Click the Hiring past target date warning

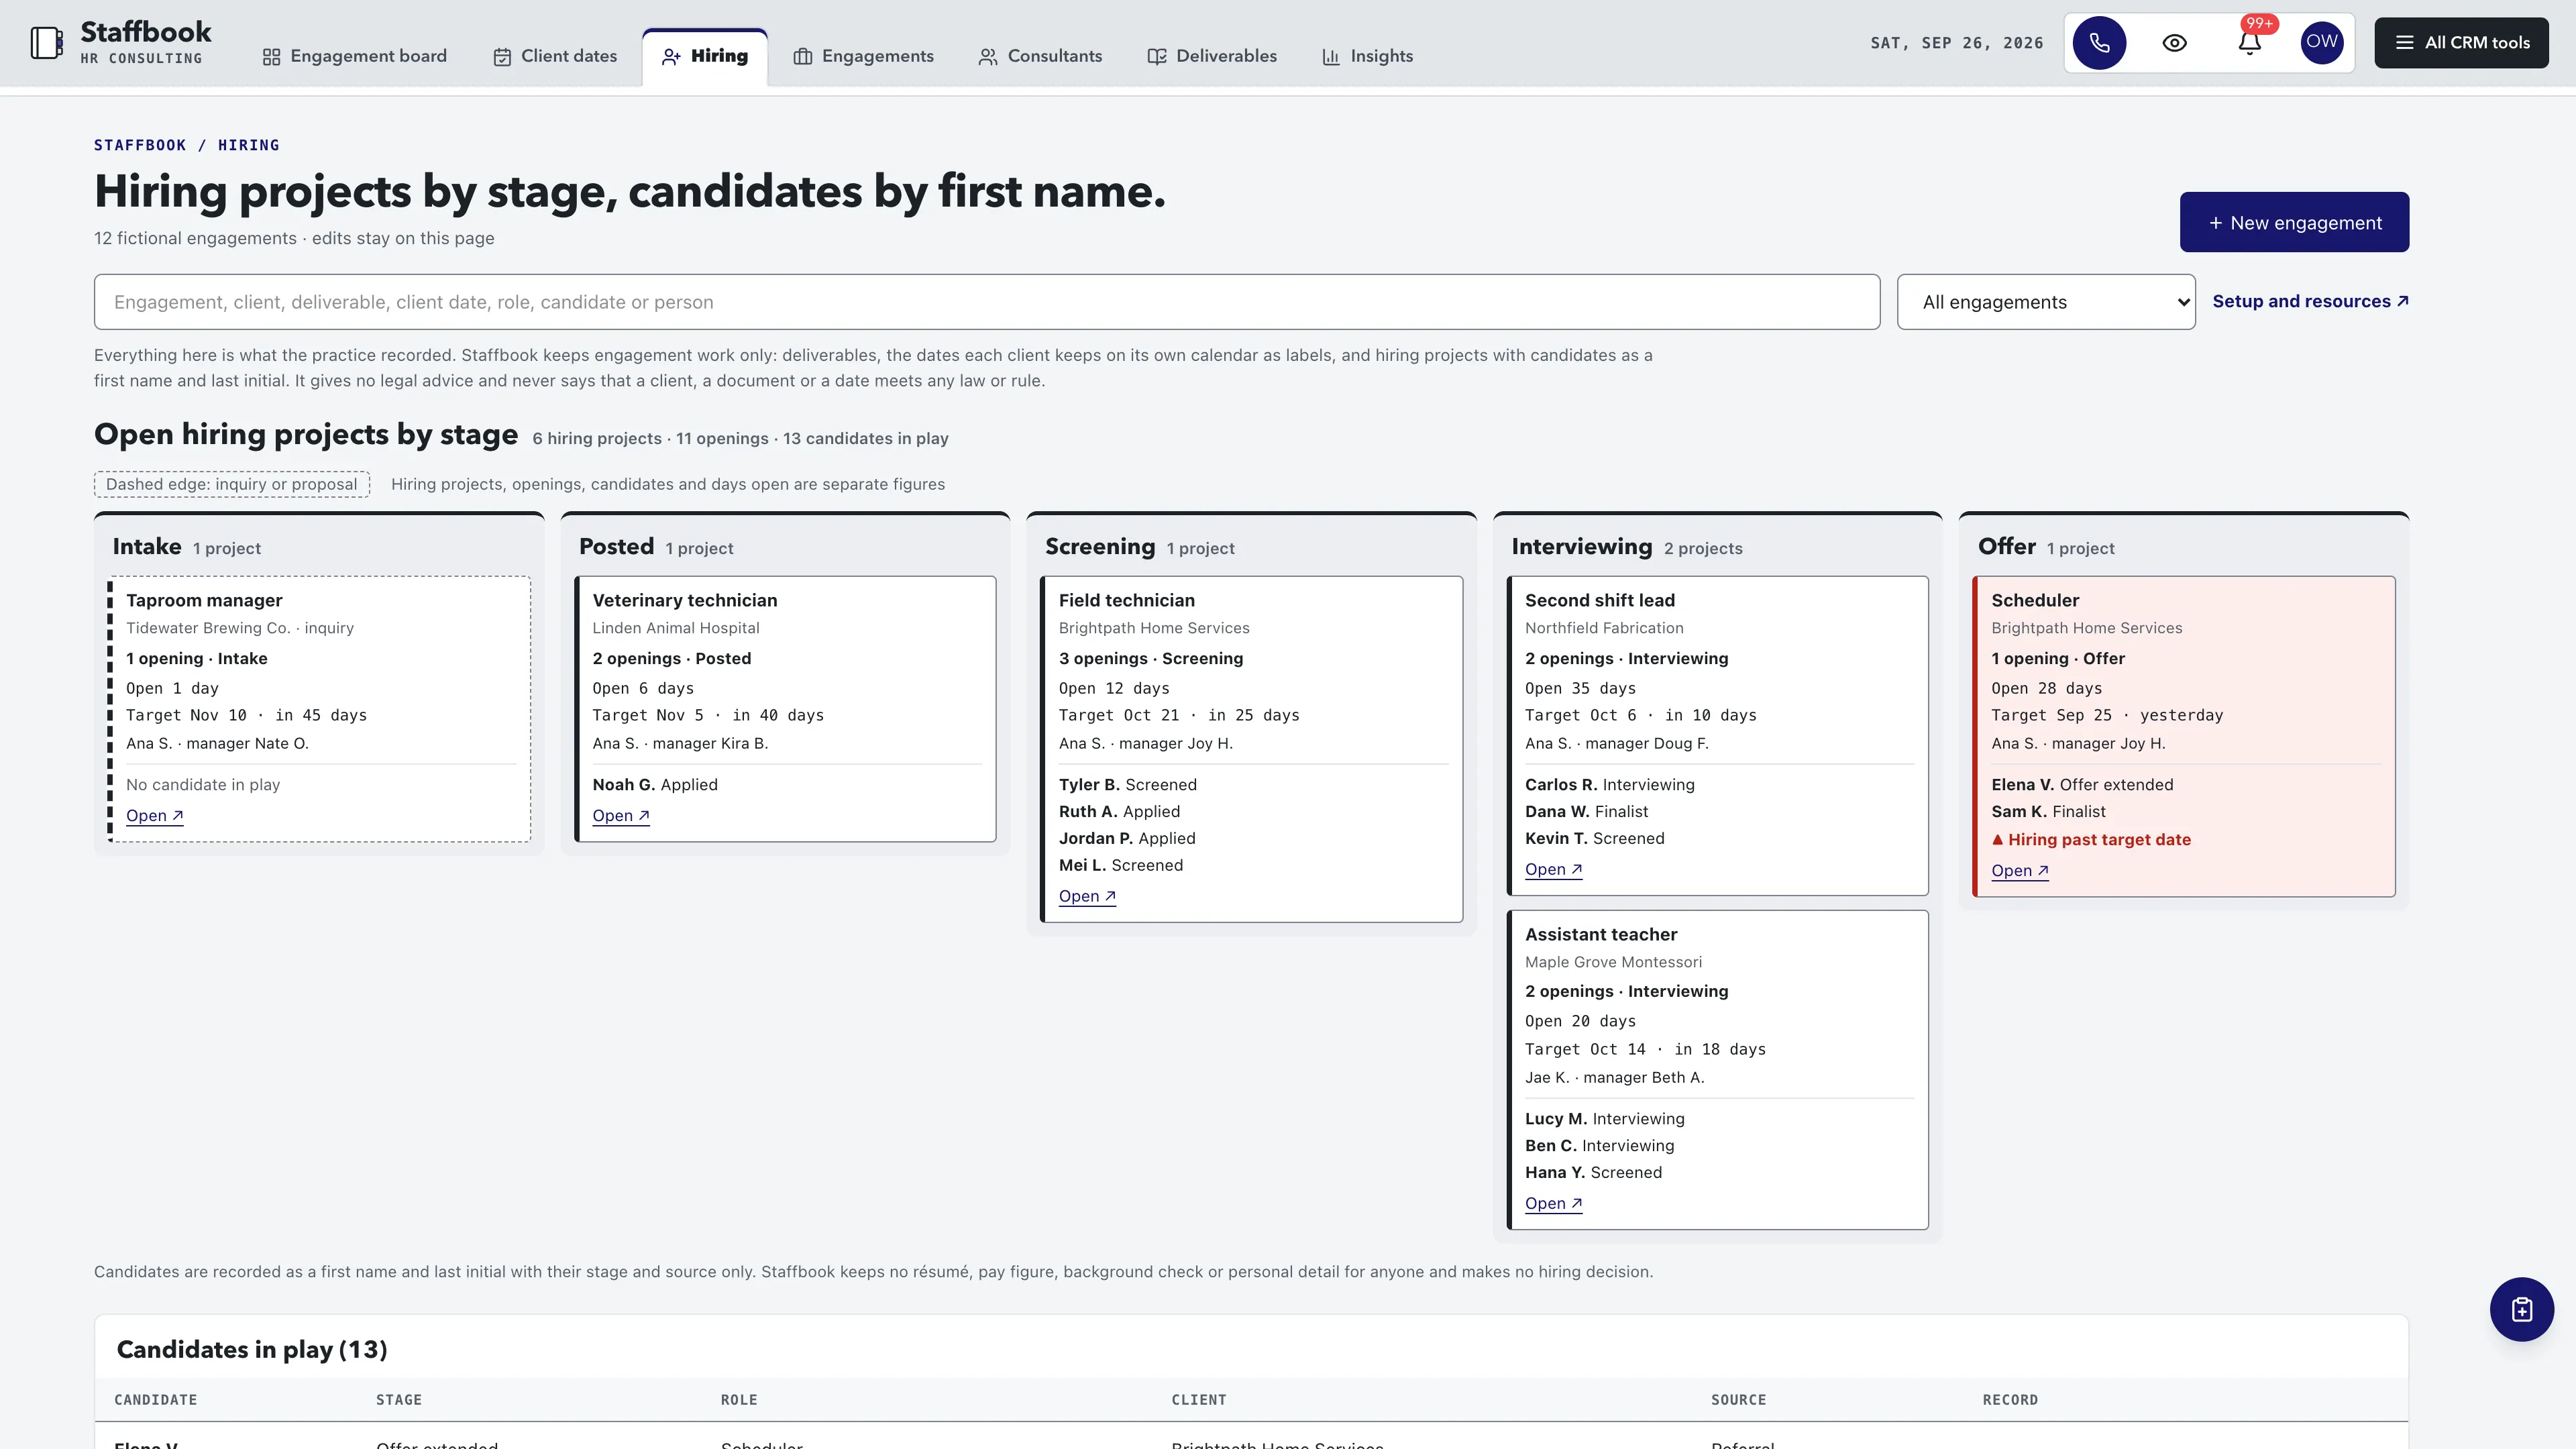(2090, 840)
